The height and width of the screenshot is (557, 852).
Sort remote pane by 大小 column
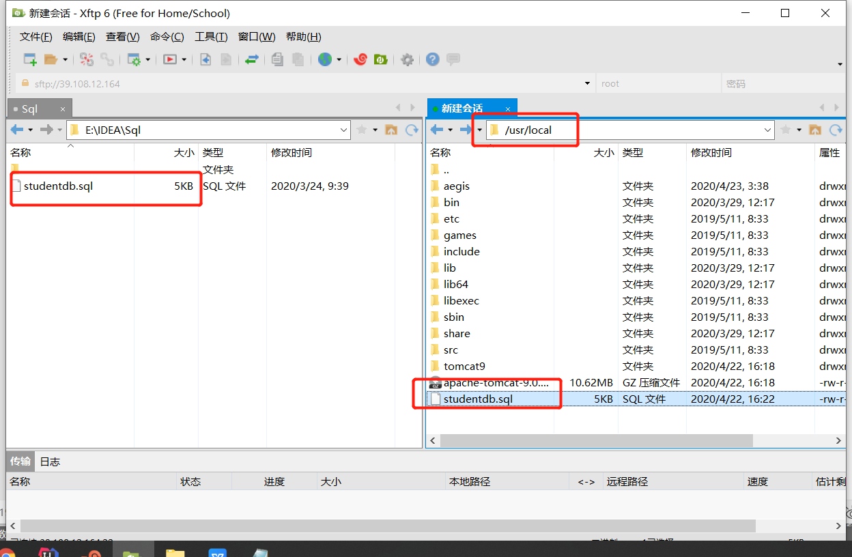click(x=586, y=153)
